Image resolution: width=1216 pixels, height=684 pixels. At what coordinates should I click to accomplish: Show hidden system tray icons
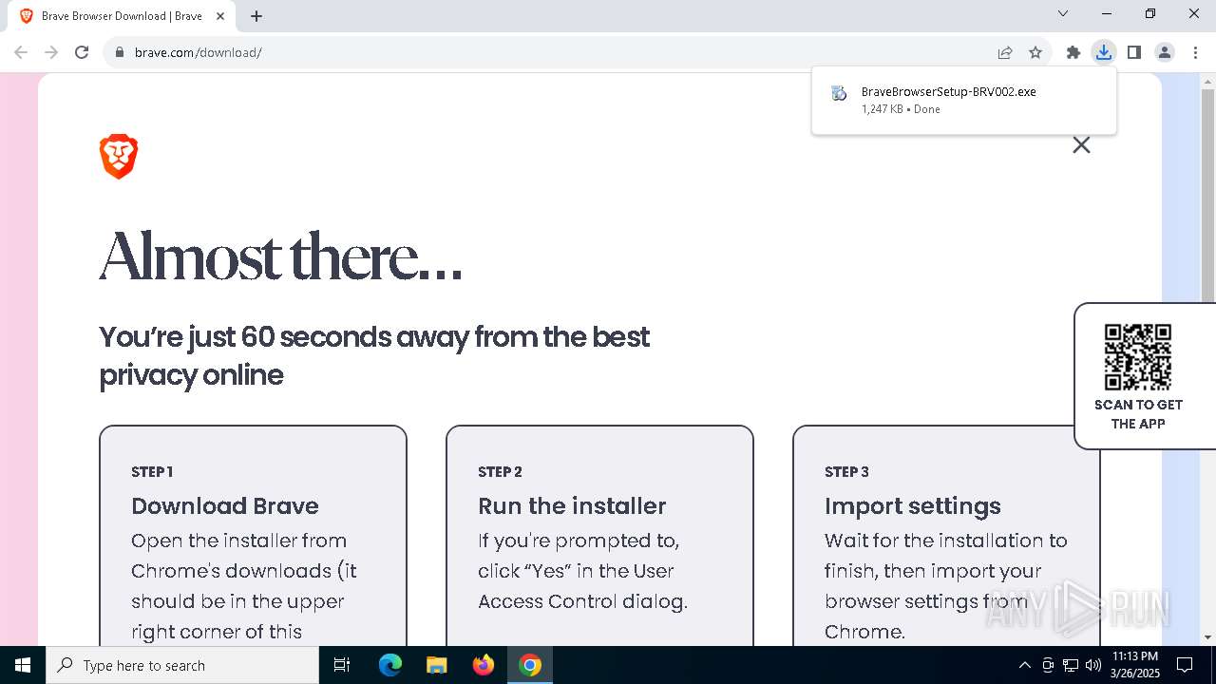(x=1024, y=665)
